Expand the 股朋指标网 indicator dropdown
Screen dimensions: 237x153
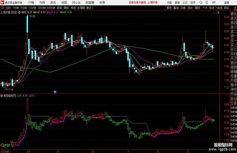pos(2,96)
